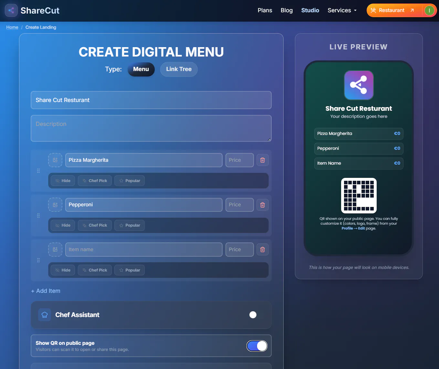
Task: Click the Home breadcrumb link
Action: coord(12,27)
